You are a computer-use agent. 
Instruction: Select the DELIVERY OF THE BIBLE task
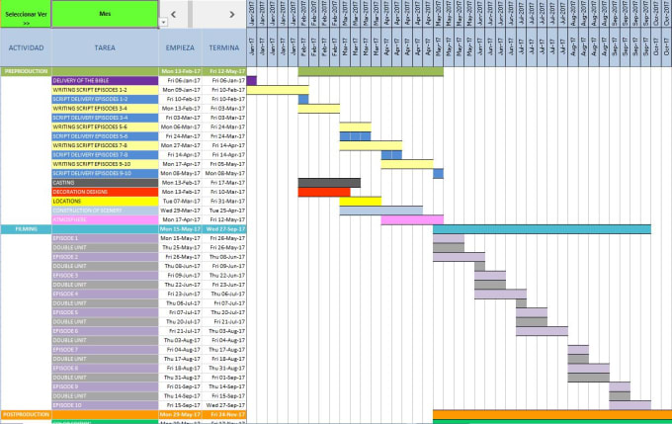(x=105, y=81)
